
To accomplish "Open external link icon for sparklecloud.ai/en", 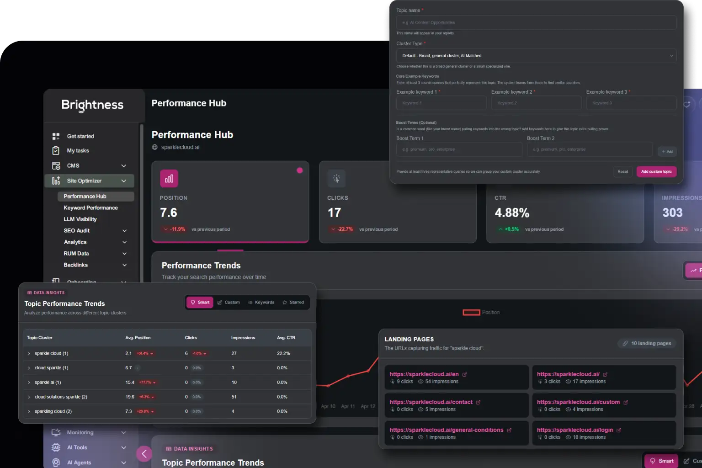I will (x=465, y=374).
